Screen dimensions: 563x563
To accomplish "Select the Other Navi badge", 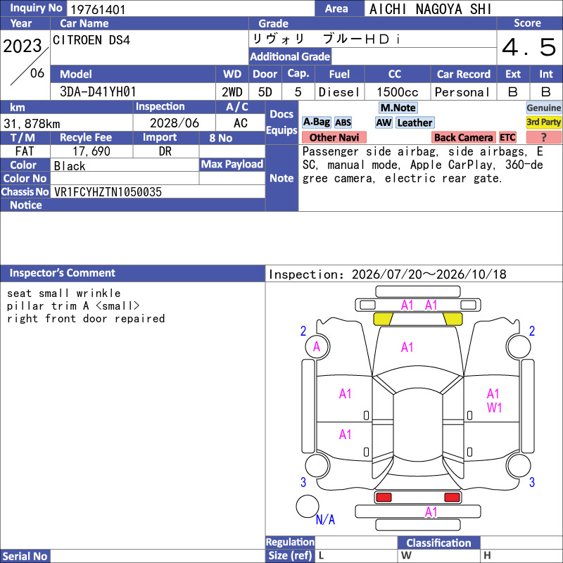I will 334,137.
